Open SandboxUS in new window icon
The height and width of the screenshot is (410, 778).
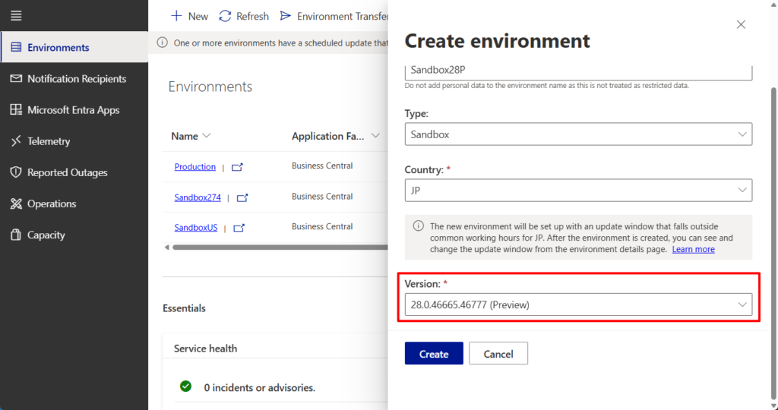point(239,228)
